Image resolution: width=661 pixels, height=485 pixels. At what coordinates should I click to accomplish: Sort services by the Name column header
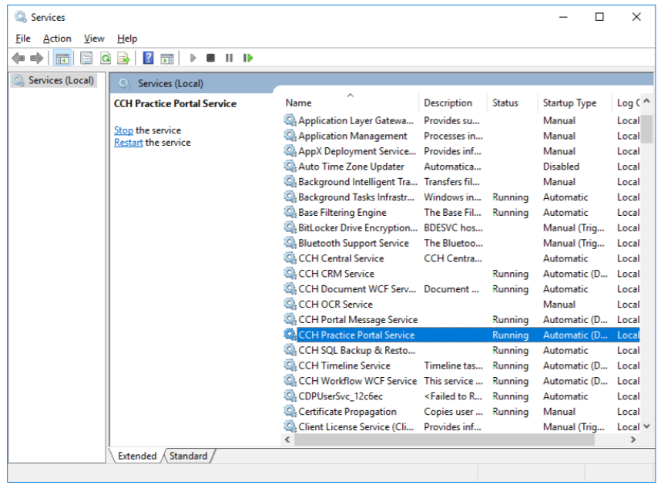click(351, 103)
